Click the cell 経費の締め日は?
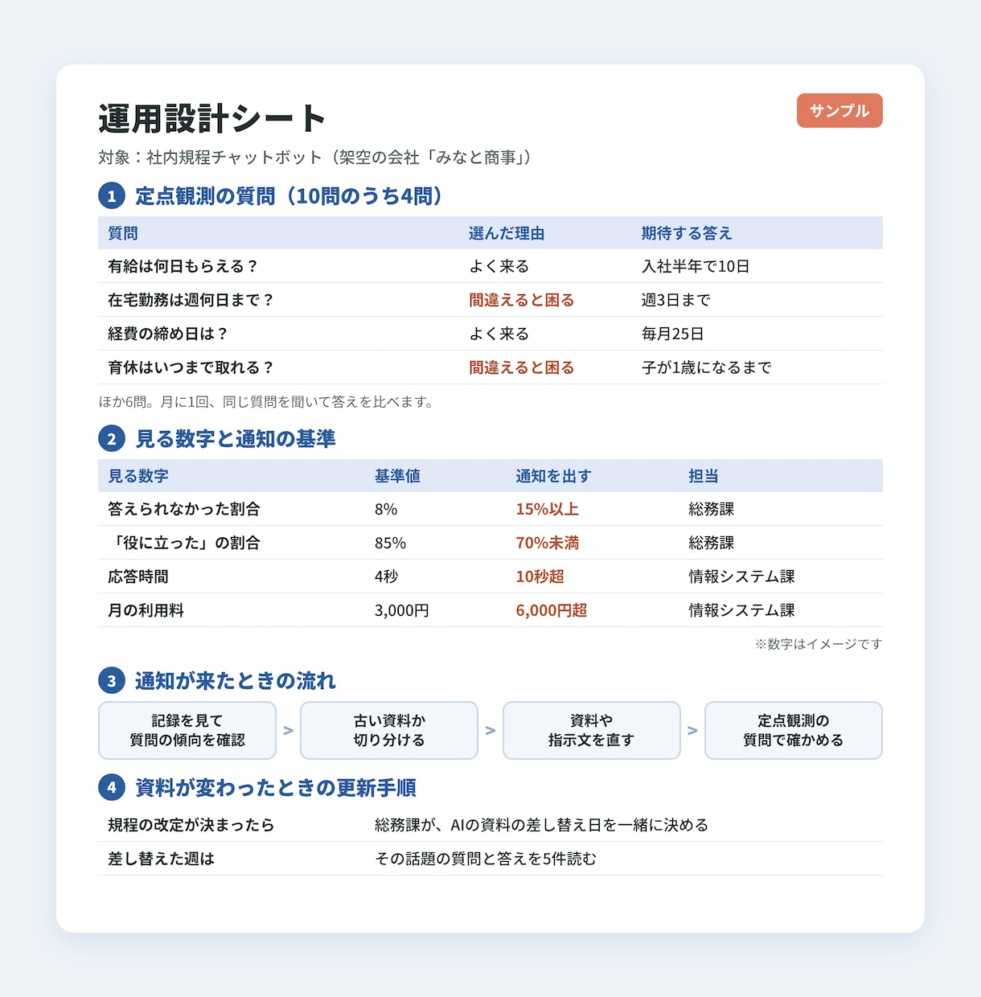 [x=168, y=334]
